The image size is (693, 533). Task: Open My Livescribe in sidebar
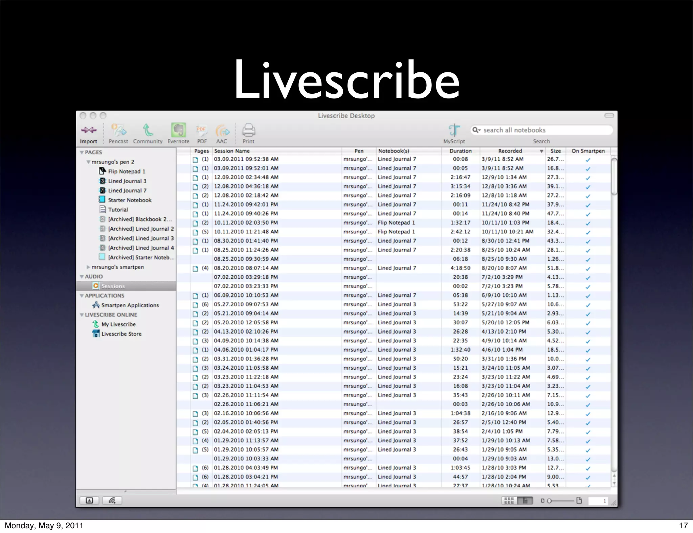tap(118, 324)
